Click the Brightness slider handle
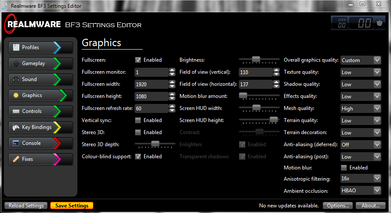The image size is (391, 213). 256,59
